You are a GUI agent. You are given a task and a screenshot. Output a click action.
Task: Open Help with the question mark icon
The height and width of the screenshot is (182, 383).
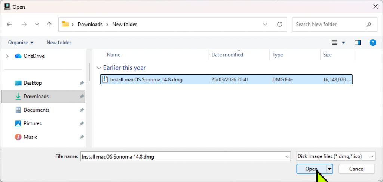pos(373,43)
